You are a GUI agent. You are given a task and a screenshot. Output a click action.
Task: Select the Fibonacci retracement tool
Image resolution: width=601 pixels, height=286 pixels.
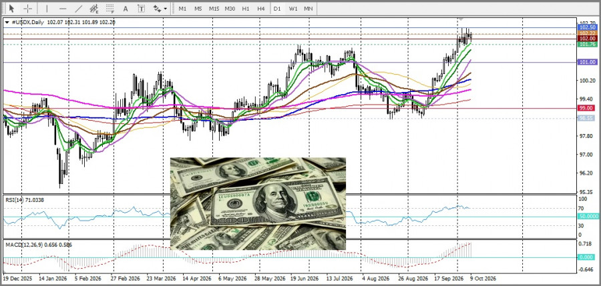tap(110, 8)
